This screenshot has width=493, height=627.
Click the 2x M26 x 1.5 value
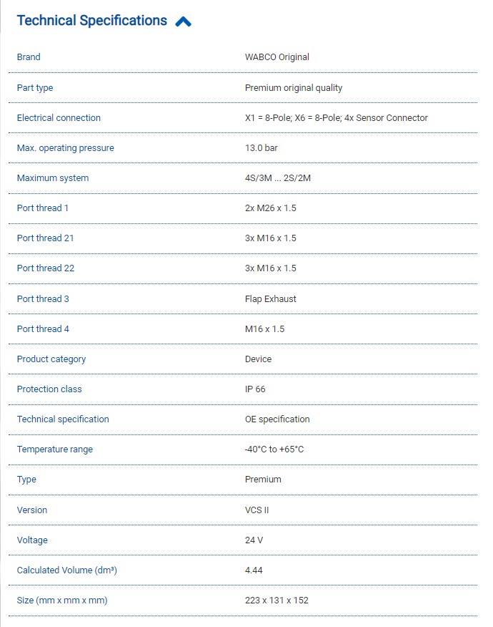click(x=270, y=208)
